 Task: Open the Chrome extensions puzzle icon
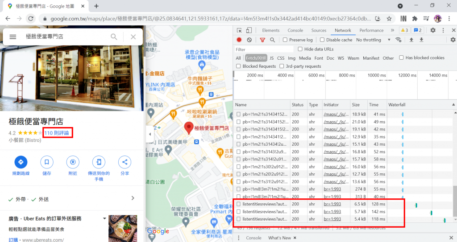[415, 19]
